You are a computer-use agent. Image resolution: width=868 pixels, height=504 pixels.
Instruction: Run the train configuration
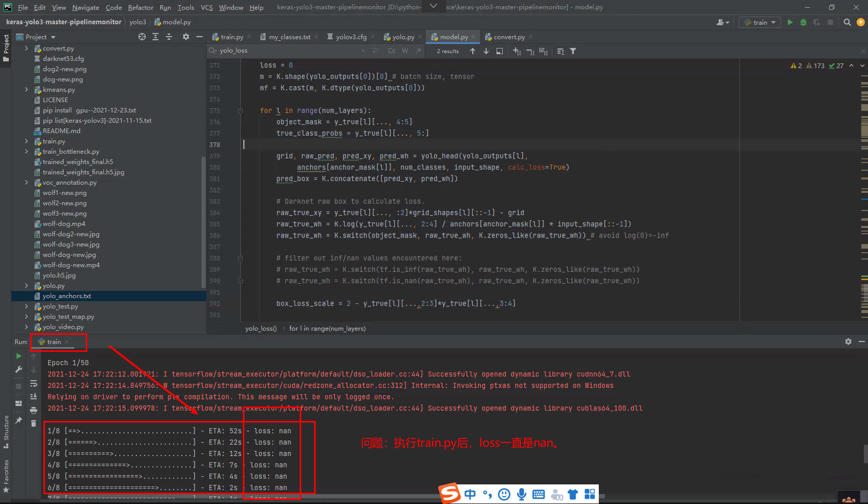click(x=790, y=22)
